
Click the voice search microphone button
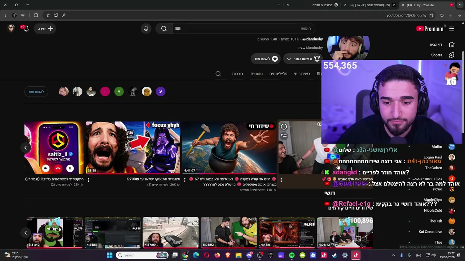(x=146, y=29)
